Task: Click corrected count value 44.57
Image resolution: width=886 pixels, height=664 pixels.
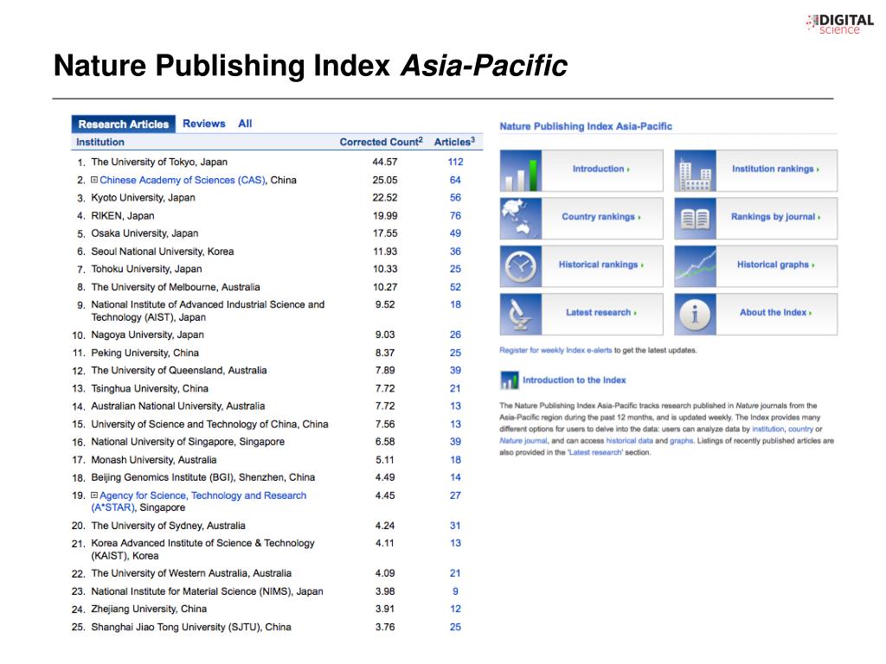Action: point(385,162)
